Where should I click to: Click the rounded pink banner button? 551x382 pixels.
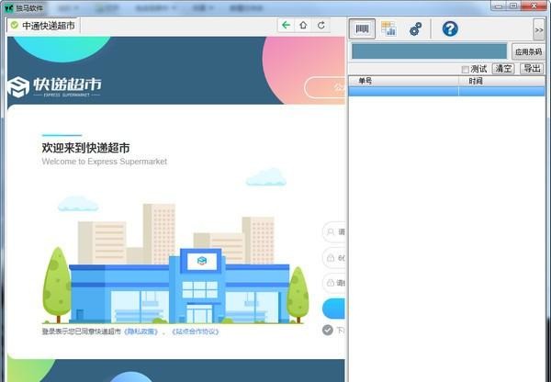[325, 87]
